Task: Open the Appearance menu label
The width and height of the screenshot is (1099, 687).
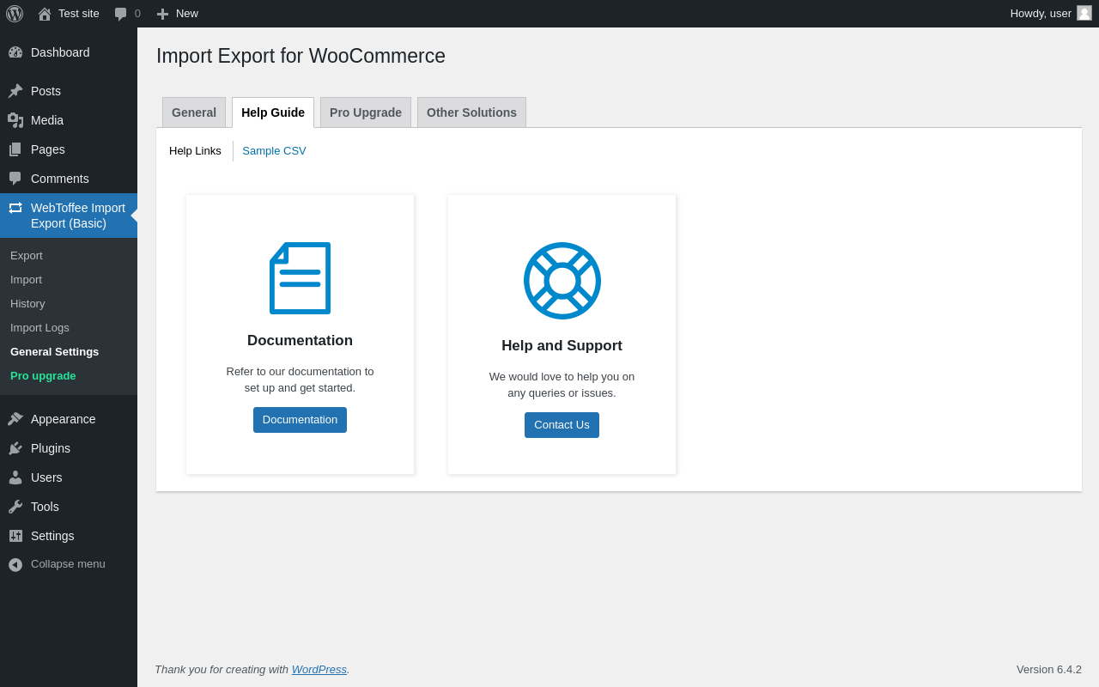Action: click(64, 419)
